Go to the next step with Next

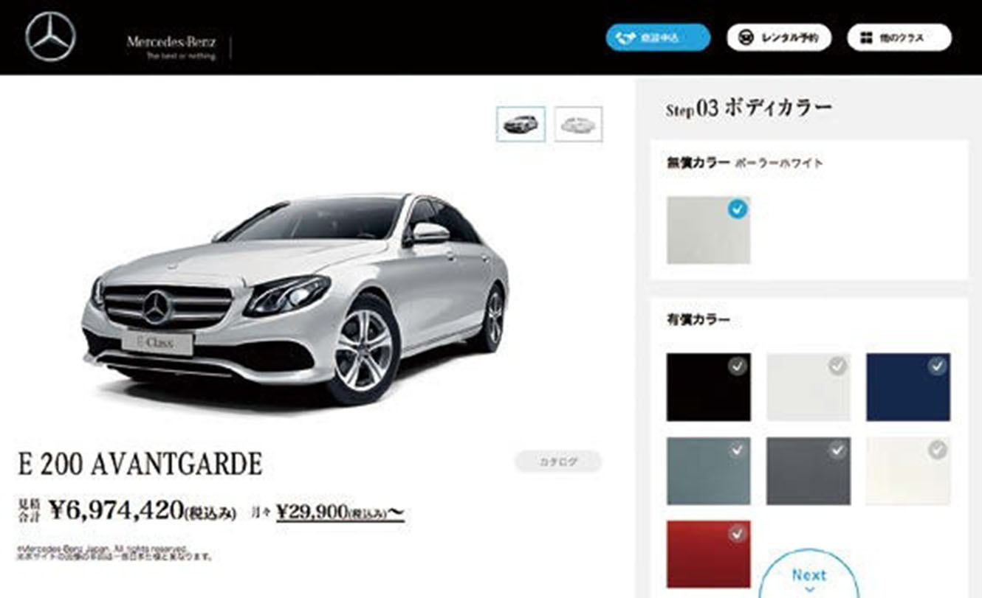pos(809,575)
